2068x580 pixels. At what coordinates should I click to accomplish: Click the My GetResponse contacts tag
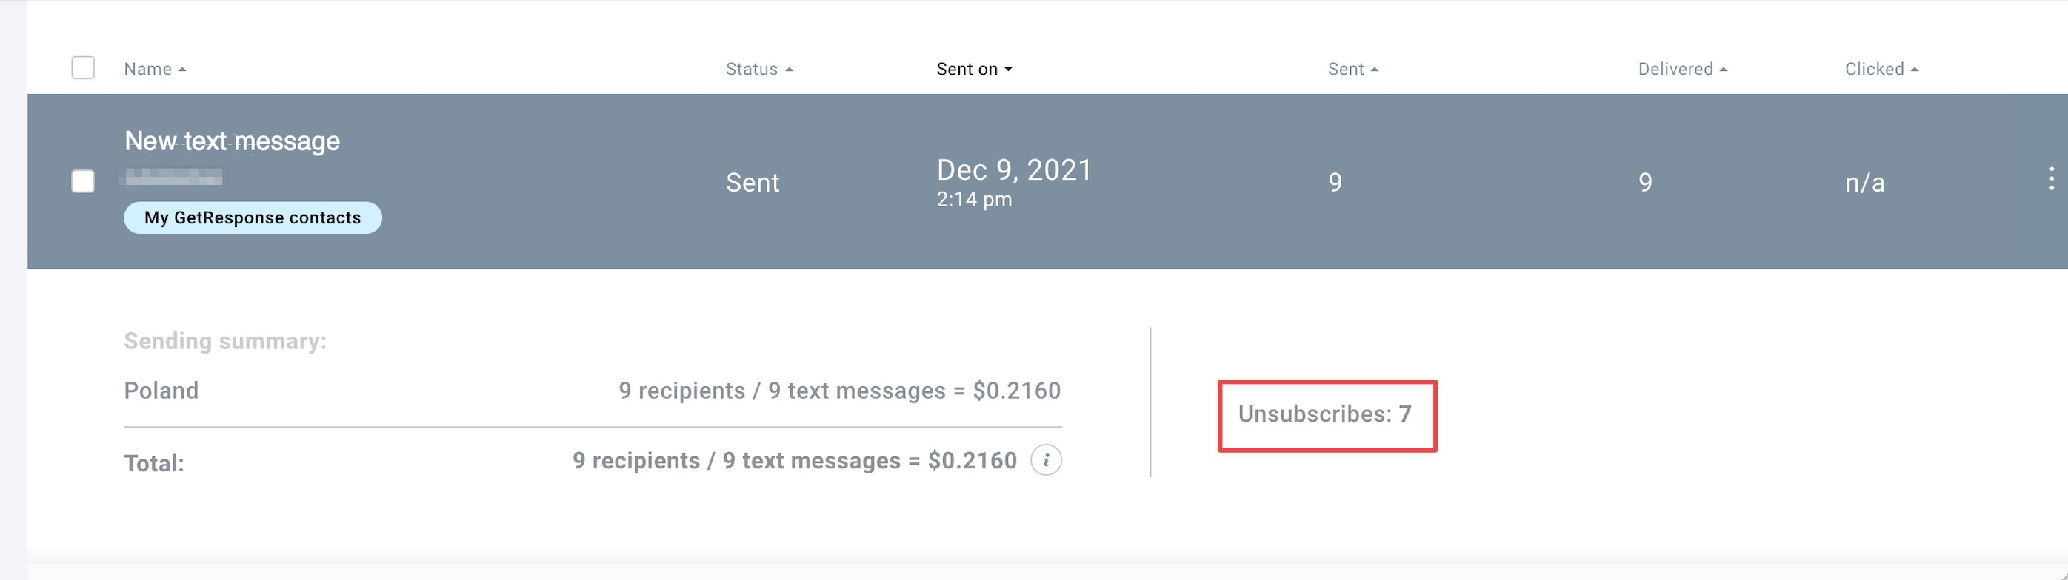coord(252,218)
